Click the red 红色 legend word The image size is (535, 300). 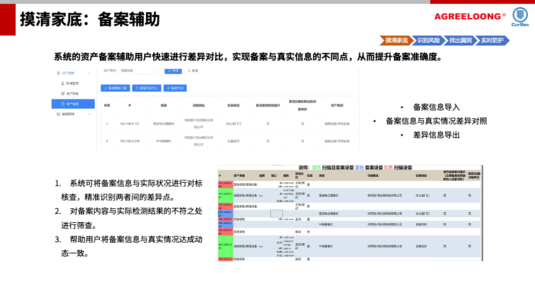[388, 168]
